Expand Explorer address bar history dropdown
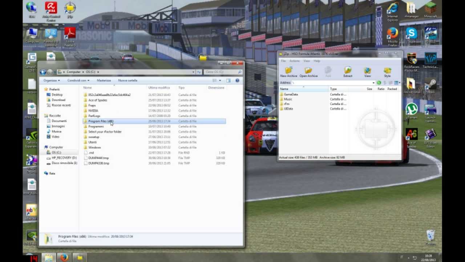Viewport: 465px width, 262px height. (x=193, y=72)
